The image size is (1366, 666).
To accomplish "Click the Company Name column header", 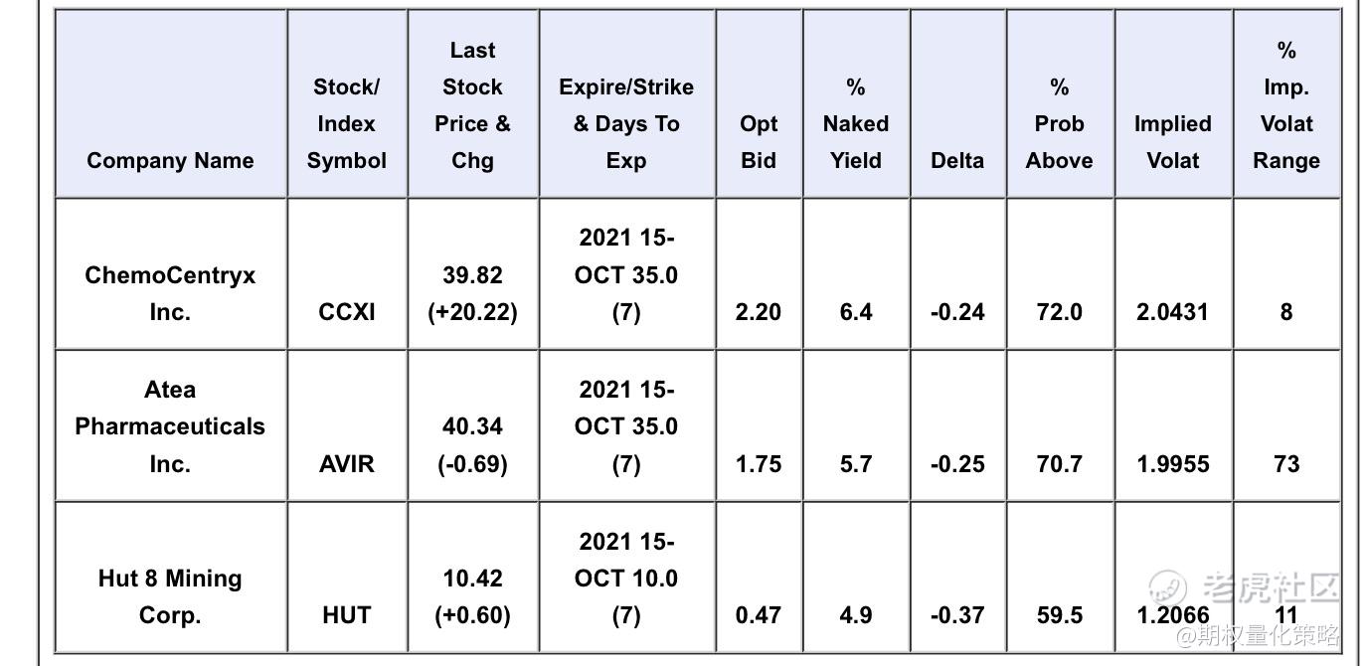I will [170, 161].
